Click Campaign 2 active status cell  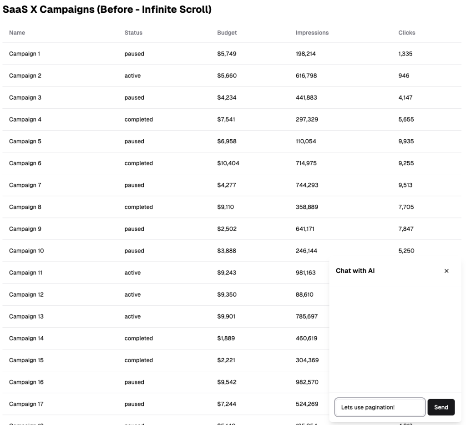point(132,76)
